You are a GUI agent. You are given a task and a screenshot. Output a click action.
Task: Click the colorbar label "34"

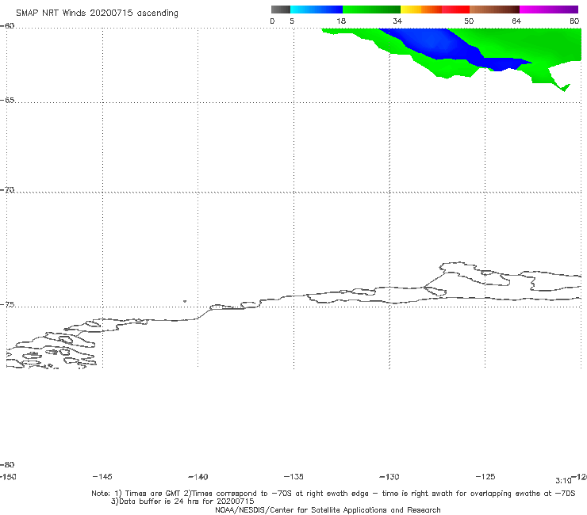[x=397, y=21]
